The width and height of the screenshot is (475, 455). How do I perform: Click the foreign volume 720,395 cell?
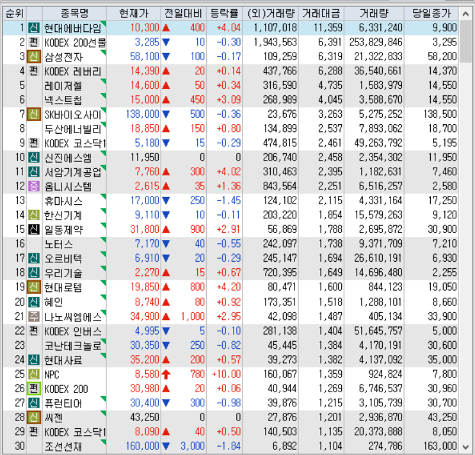280,273
